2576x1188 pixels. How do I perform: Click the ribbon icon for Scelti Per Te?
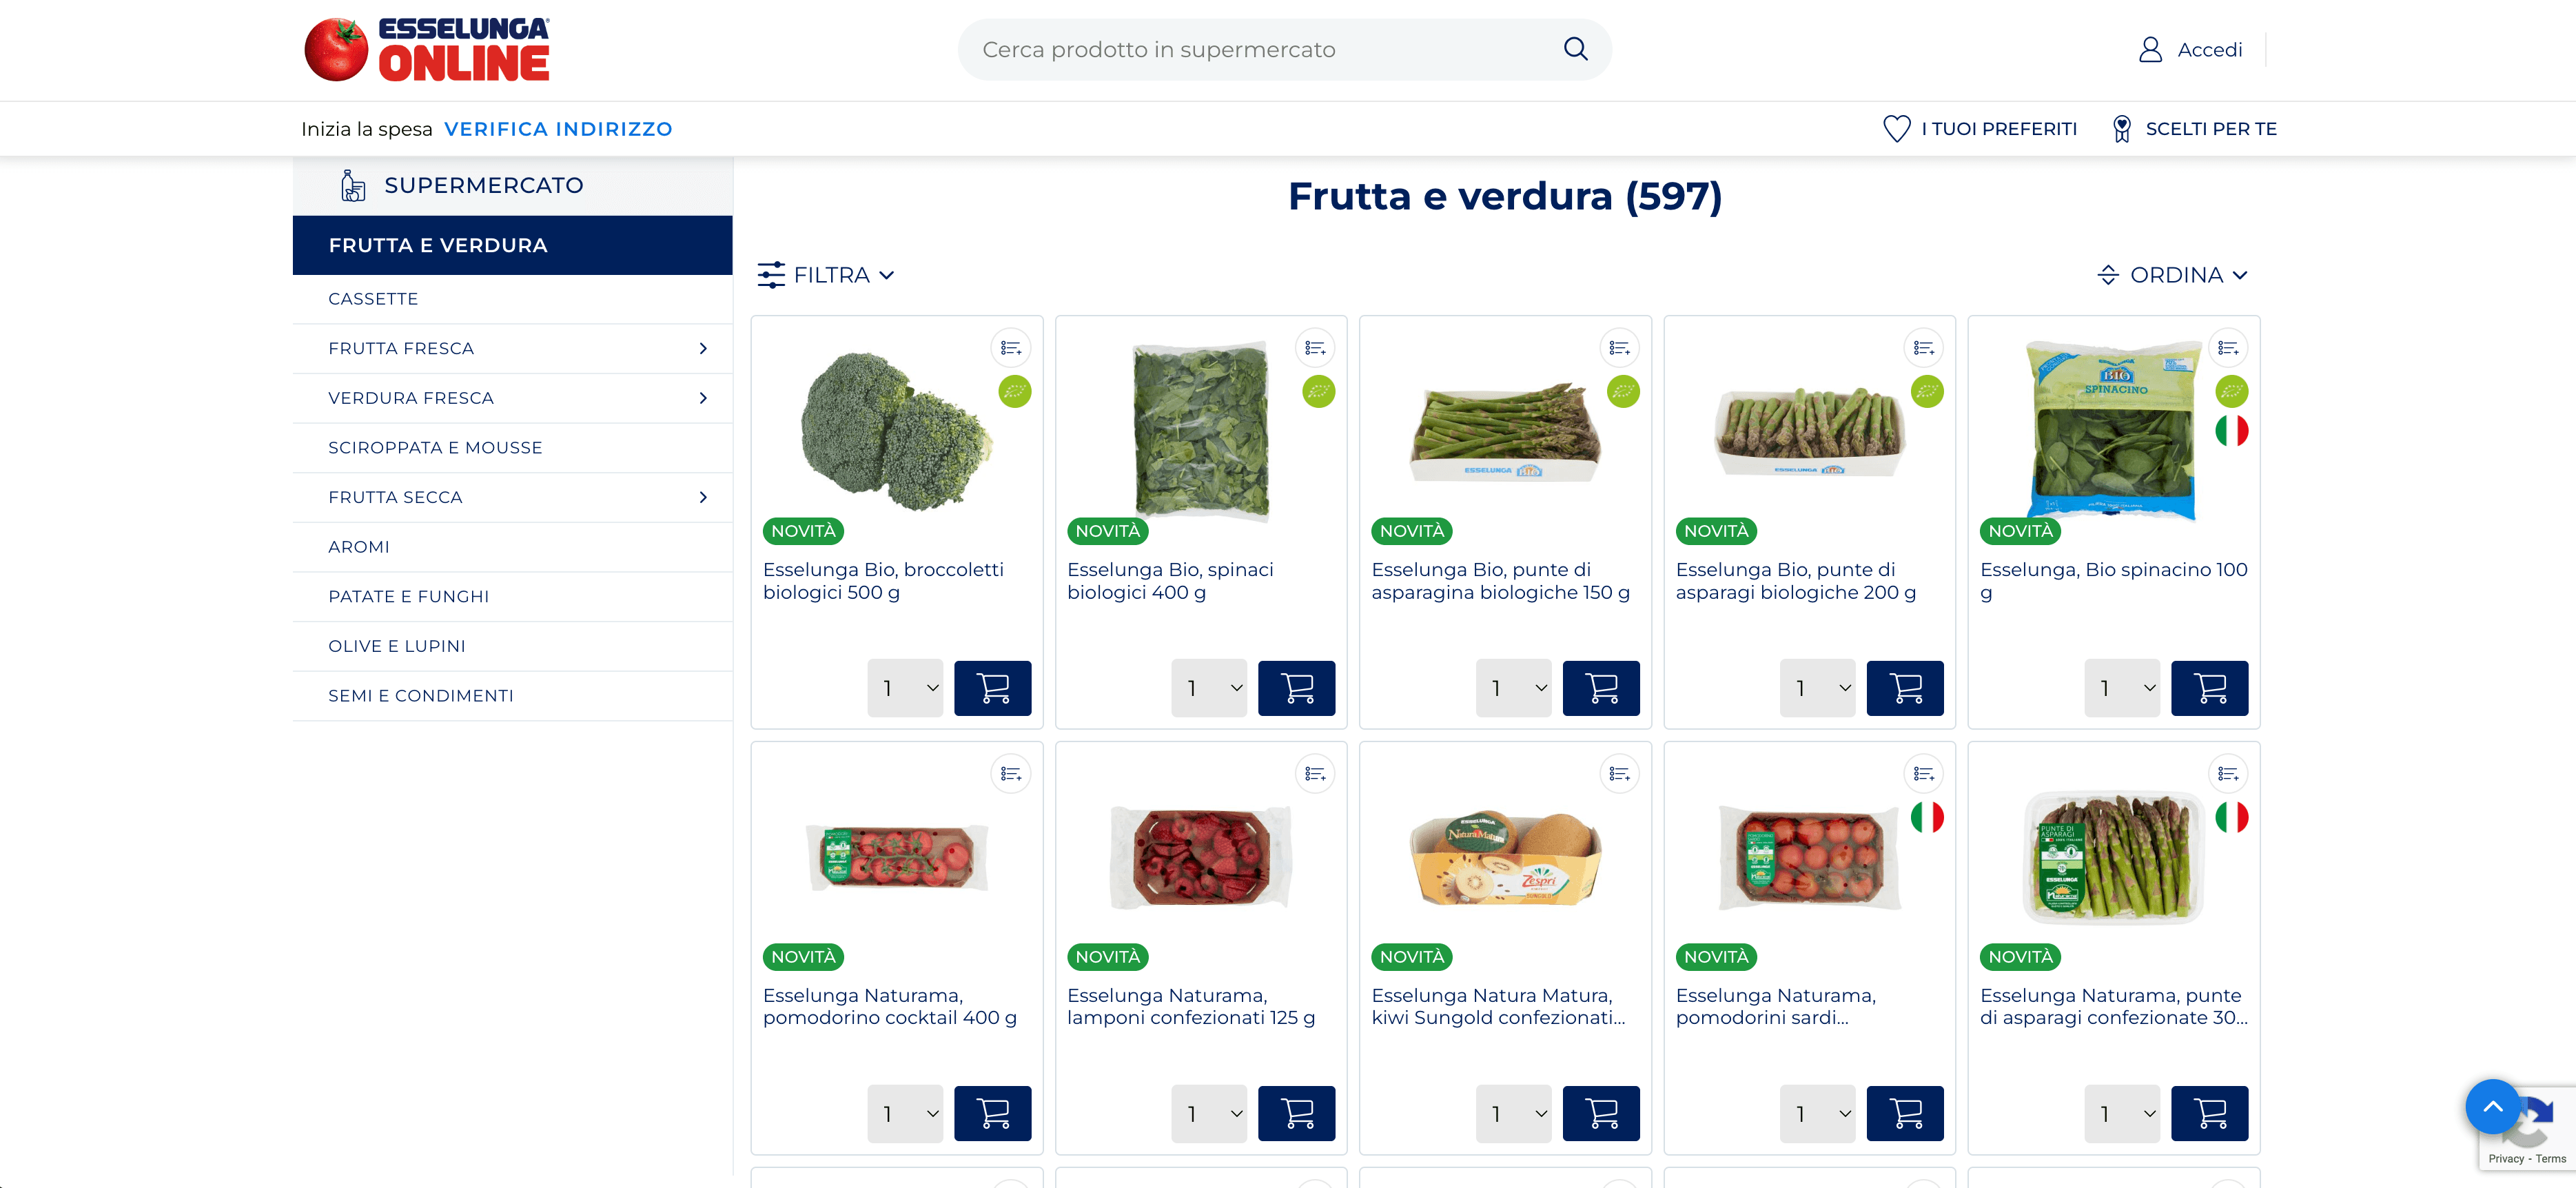pyautogui.click(x=2121, y=129)
